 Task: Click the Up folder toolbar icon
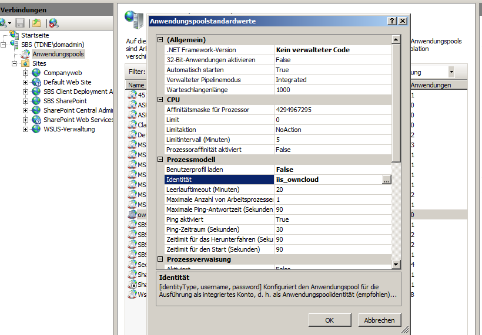pos(37,23)
